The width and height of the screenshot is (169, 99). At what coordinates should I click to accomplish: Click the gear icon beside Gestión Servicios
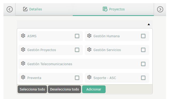tap(89, 49)
